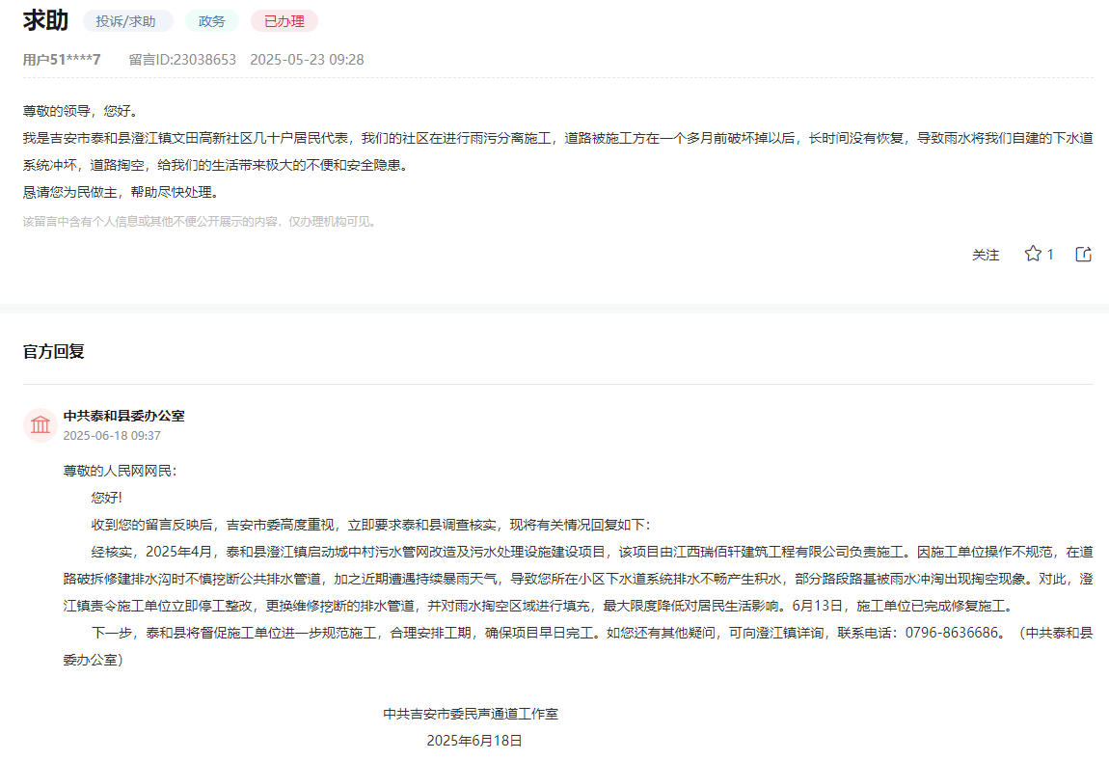Open the 中共泰和县委办公室 responder name
The width and height of the screenshot is (1109, 760).
click(123, 416)
